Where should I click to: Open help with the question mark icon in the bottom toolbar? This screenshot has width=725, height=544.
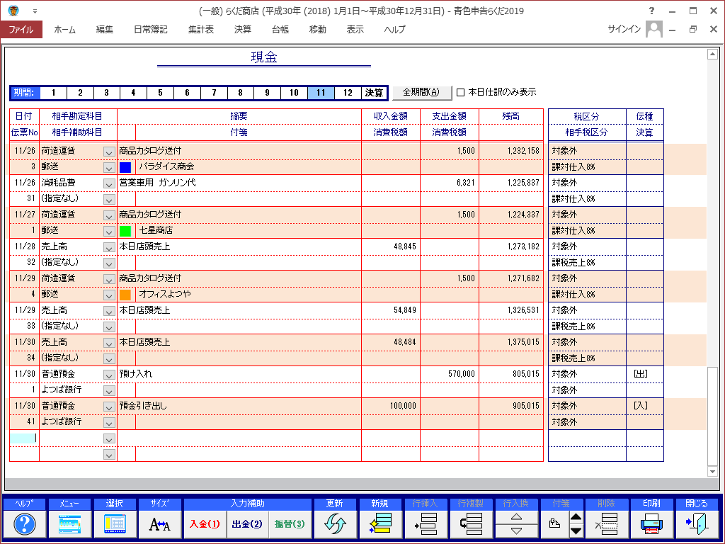[x=25, y=524]
